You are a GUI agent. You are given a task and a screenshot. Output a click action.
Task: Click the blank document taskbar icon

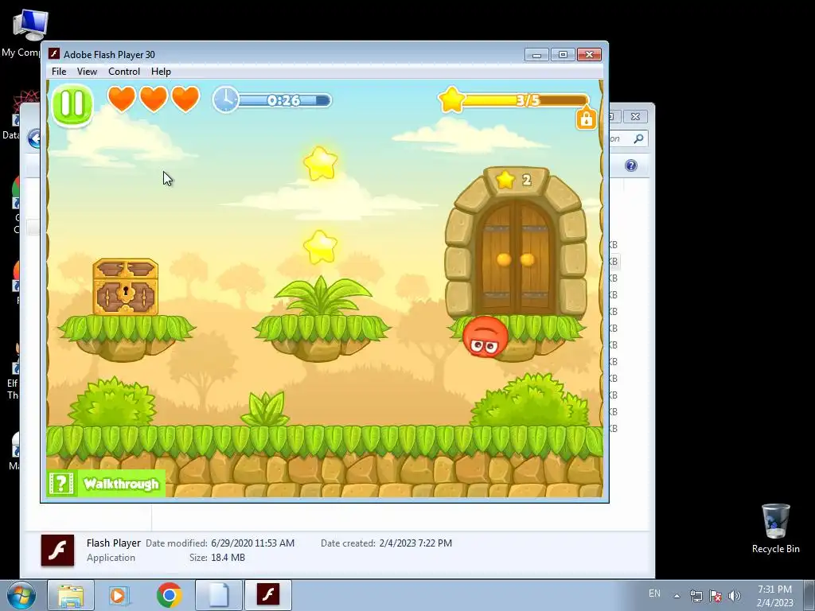pos(218,595)
